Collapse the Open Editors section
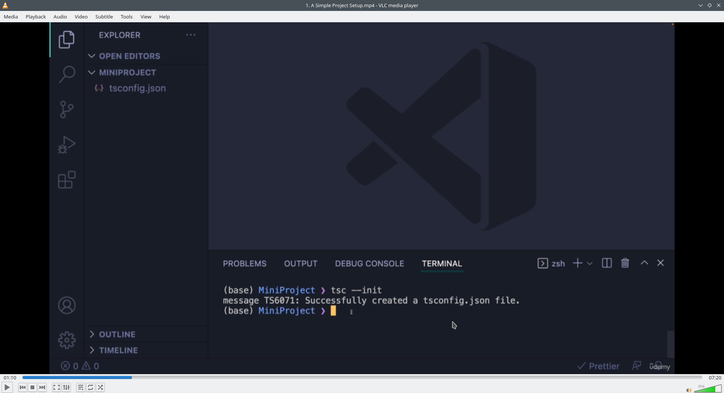The image size is (724, 393). point(92,56)
